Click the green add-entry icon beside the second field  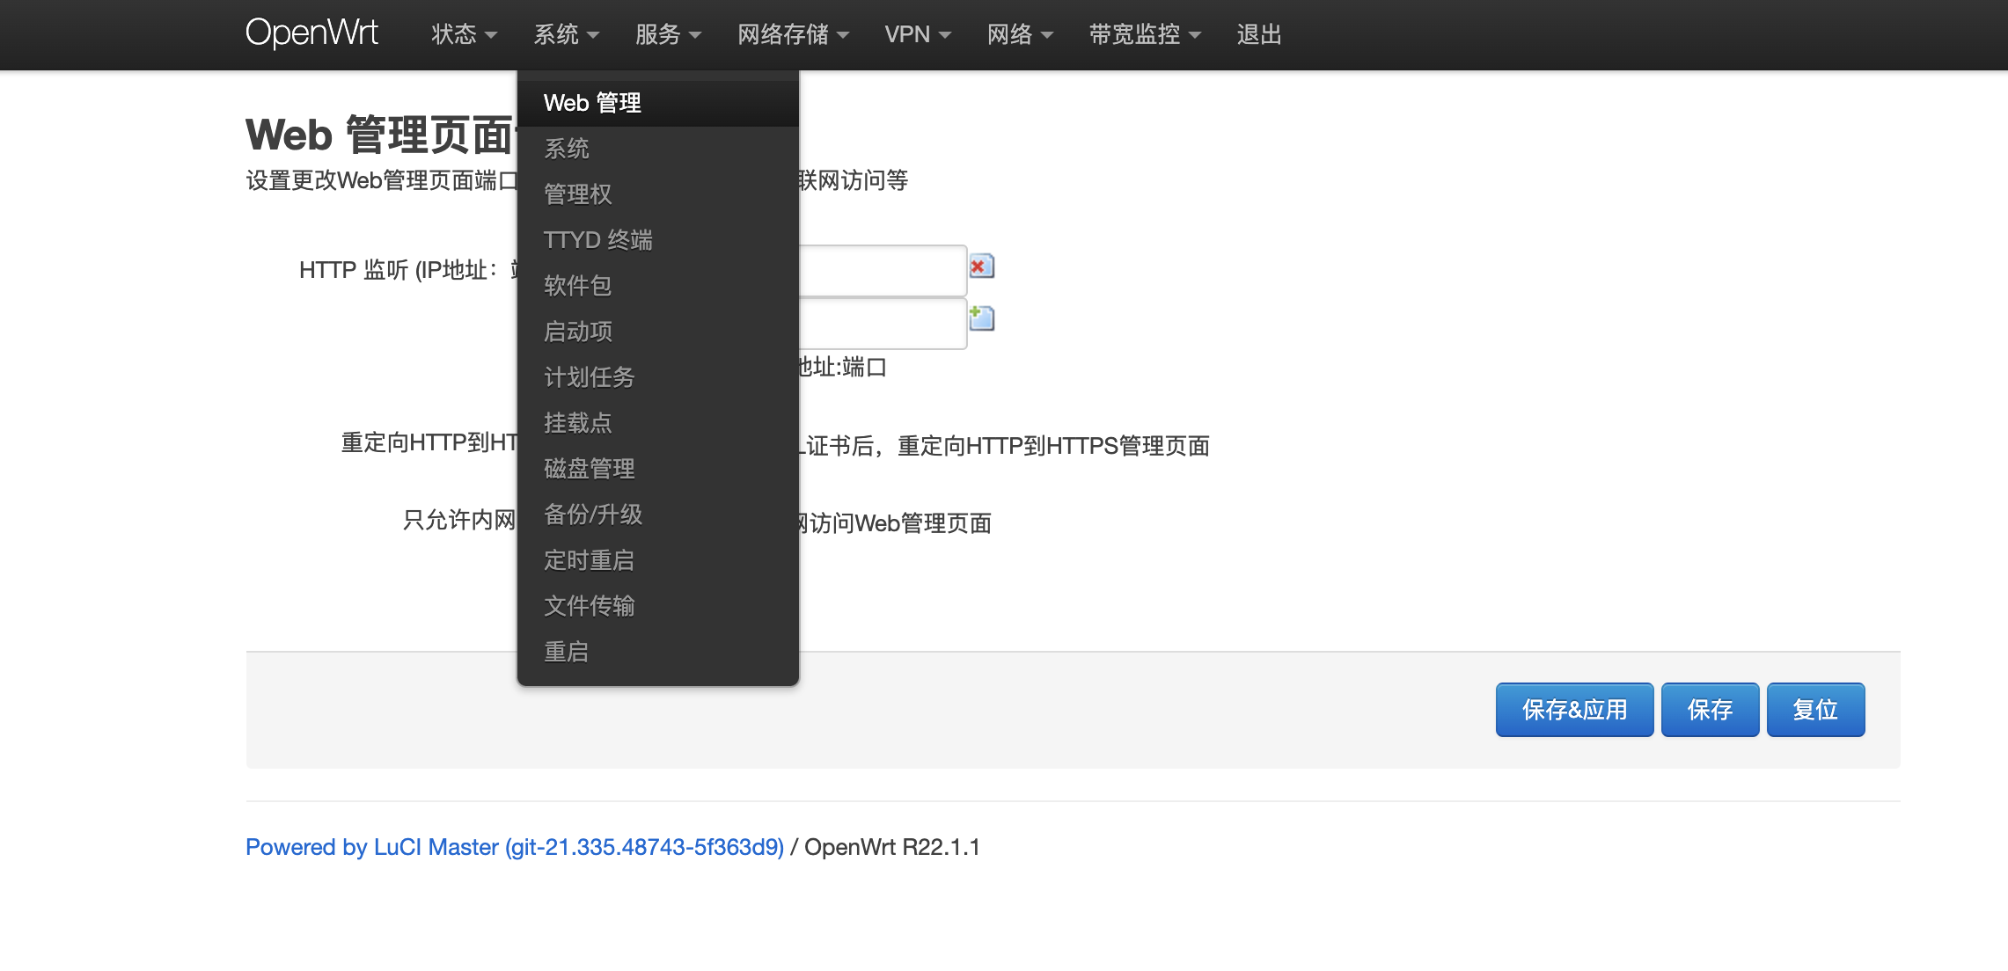pos(981,318)
